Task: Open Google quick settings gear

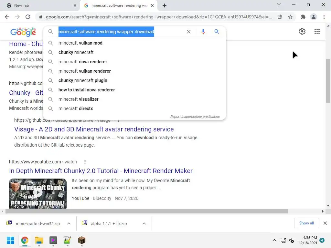Action: pyautogui.click(x=302, y=31)
